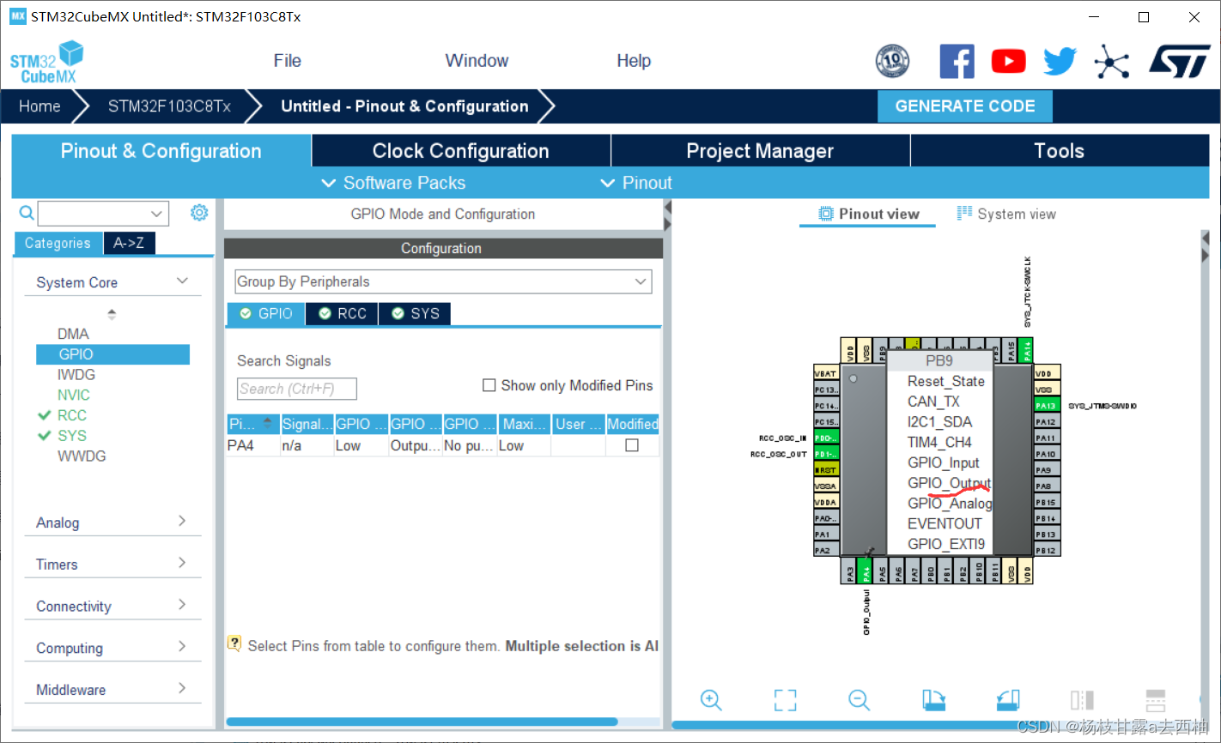Open the YouTube channel icon
The height and width of the screenshot is (743, 1221).
pos(1008,61)
